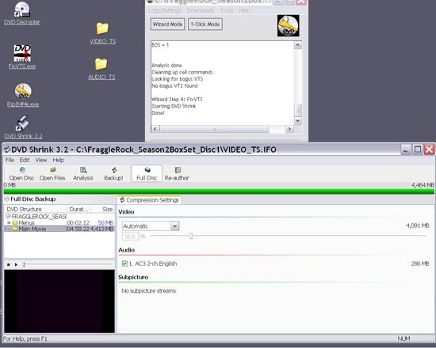Open Logs/Settings menu in RipIt4Me window
This screenshot has height=348, width=436.
(165, 10)
